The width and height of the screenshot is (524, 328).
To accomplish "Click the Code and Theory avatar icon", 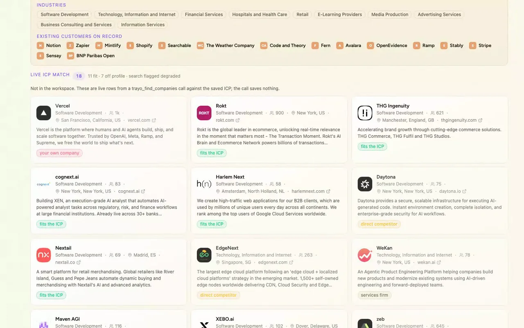I will click(264, 46).
